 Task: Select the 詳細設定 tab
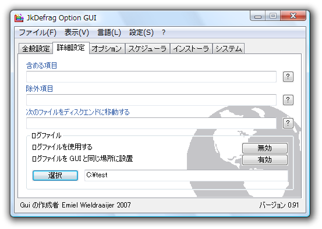click(x=71, y=48)
